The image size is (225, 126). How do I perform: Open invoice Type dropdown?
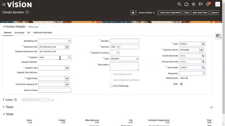coord(124,58)
